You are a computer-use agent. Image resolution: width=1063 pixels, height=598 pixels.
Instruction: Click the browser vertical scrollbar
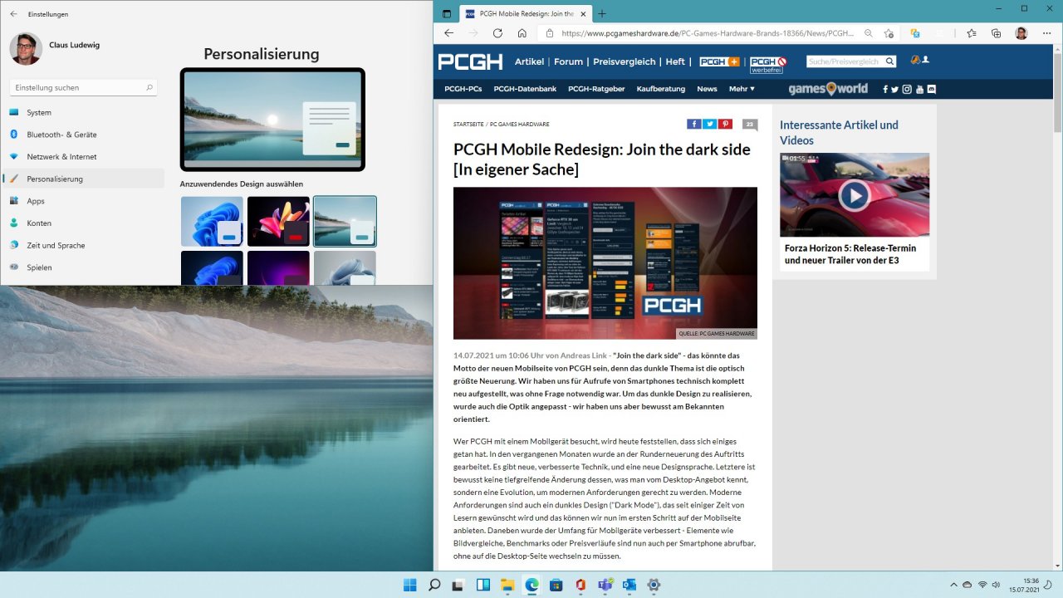point(1057,91)
